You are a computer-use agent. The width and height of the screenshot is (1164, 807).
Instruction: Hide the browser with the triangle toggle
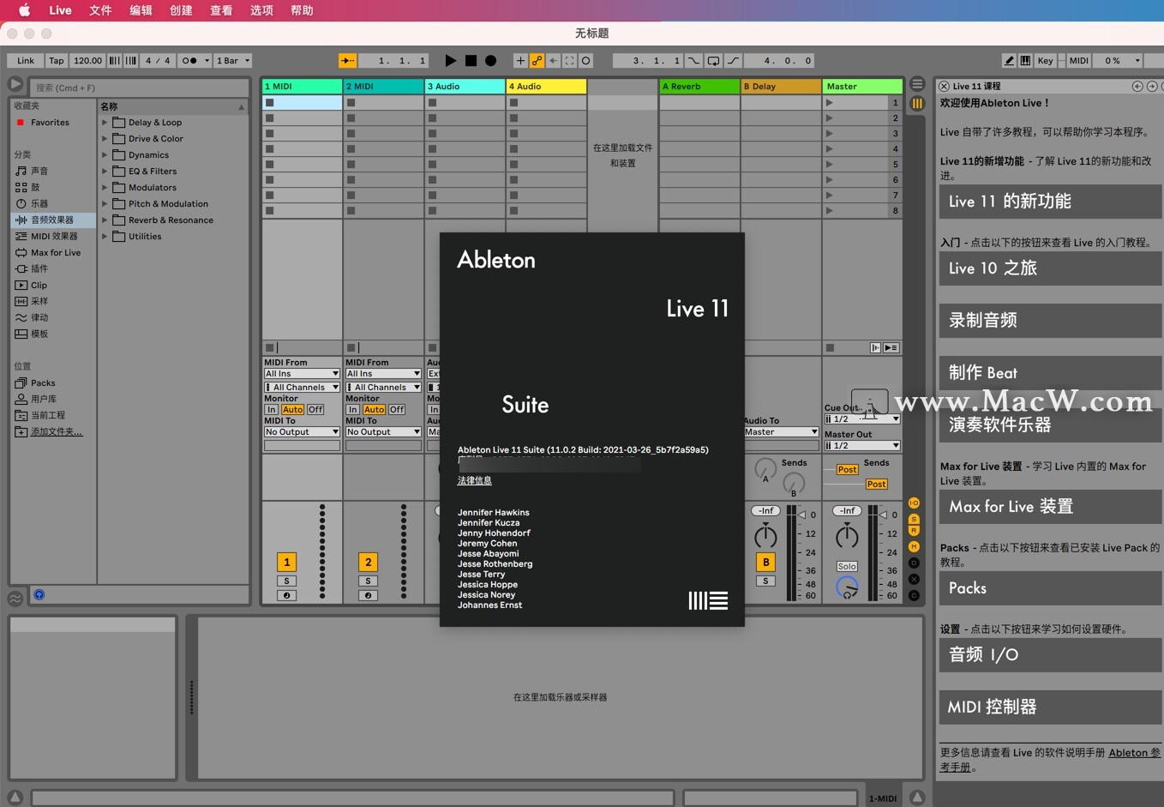15,84
